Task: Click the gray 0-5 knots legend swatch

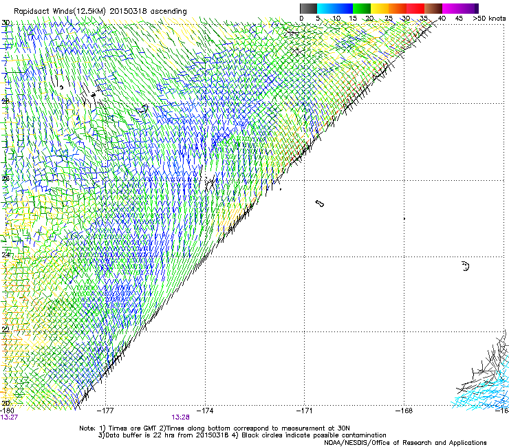Action: (x=308, y=8)
